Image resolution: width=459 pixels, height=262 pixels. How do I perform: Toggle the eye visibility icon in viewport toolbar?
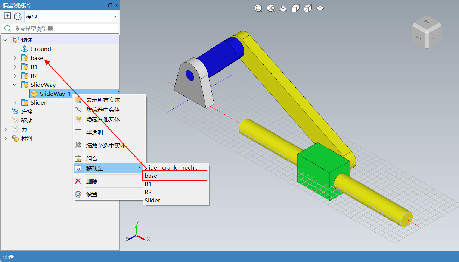pyautogui.click(x=320, y=8)
